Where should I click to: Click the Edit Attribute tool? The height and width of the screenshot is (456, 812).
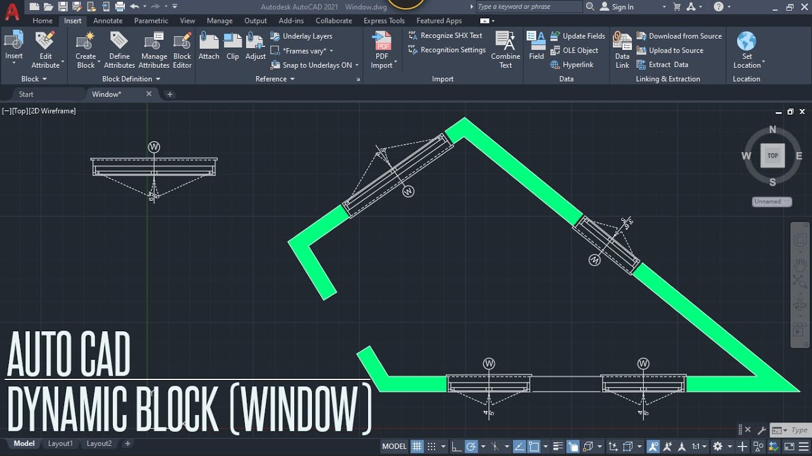(46, 49)
